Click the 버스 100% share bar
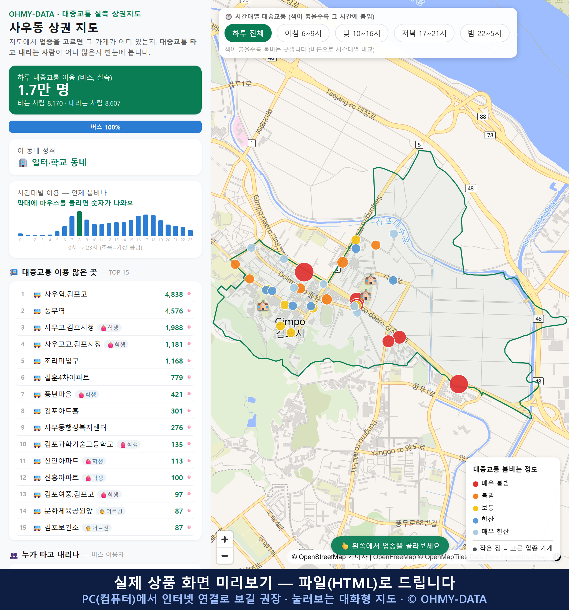This screenshot has height=610, width=569. pos(105,127)
